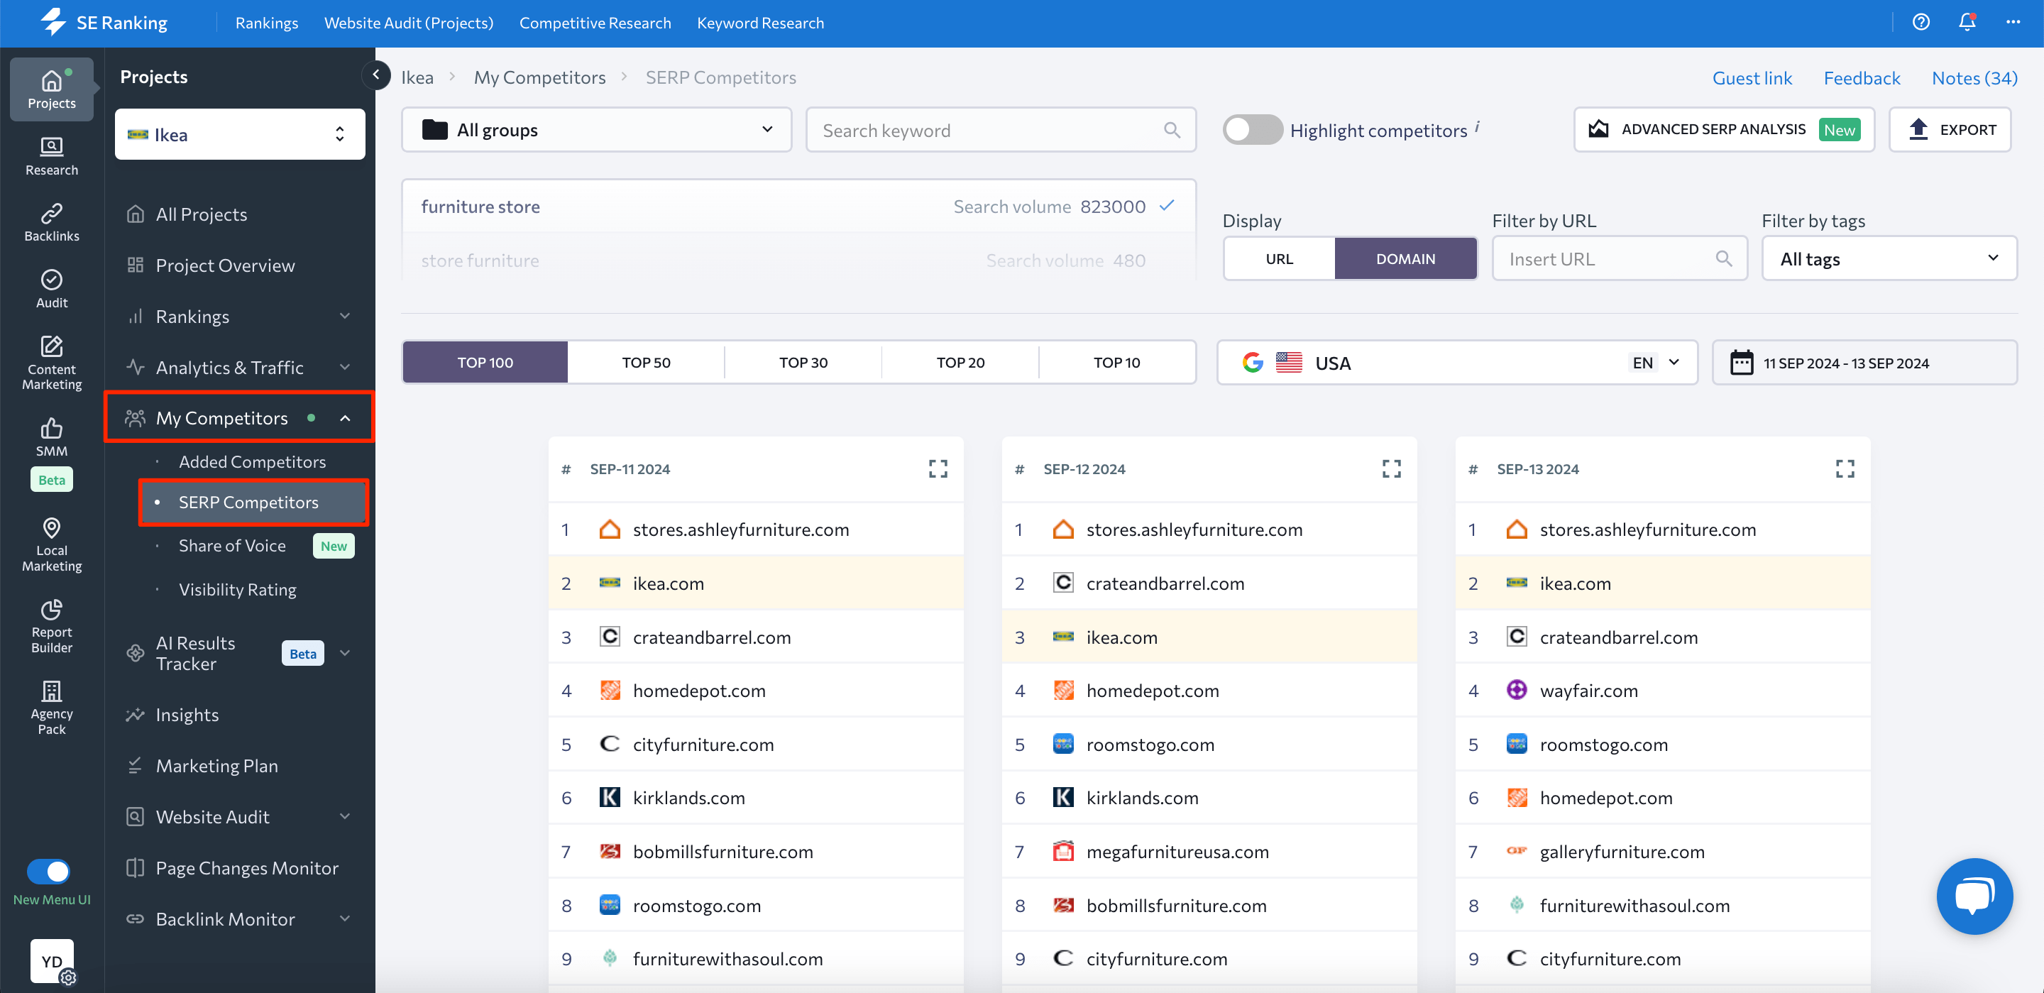Open the Guest link
The width and height of the screenshot is (2044, 993).
(1752, 78)
